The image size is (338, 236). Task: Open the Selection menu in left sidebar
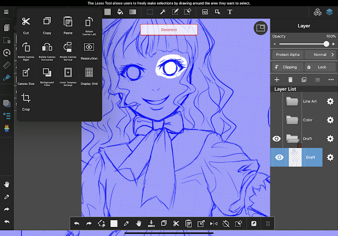click(6, 40)
